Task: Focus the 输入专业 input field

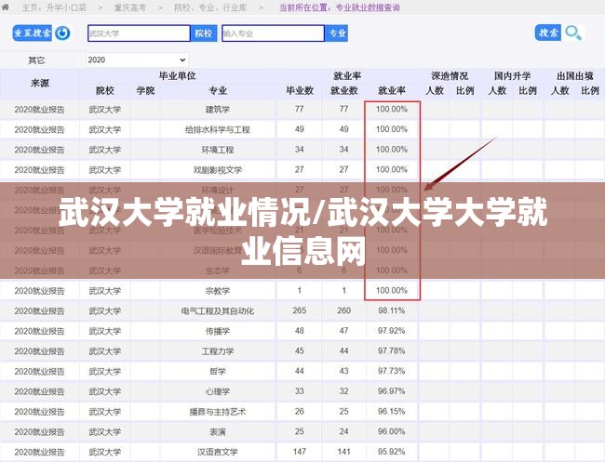Action: pyautogui.click(x=273, y=33)
